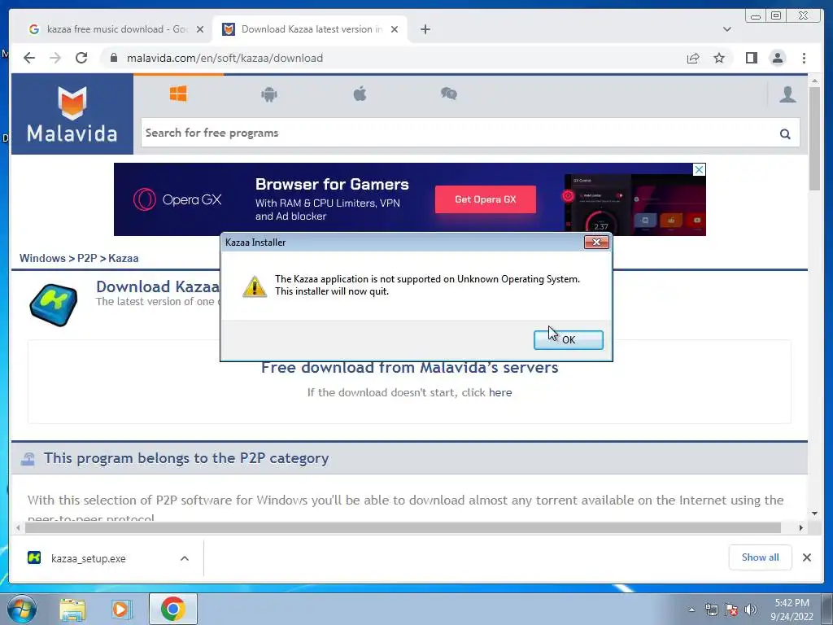Open Windows Explorer from taskbar
Image resolution: width=833 pixels, height=625 pixels.
click(x=72, y=609)
